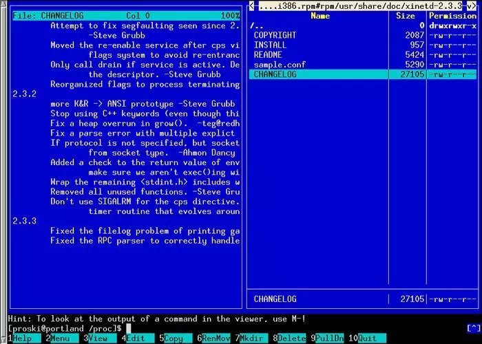Click the 100% position indicator
The width and height of the screenshot is (482, 344).
(230, 16)
